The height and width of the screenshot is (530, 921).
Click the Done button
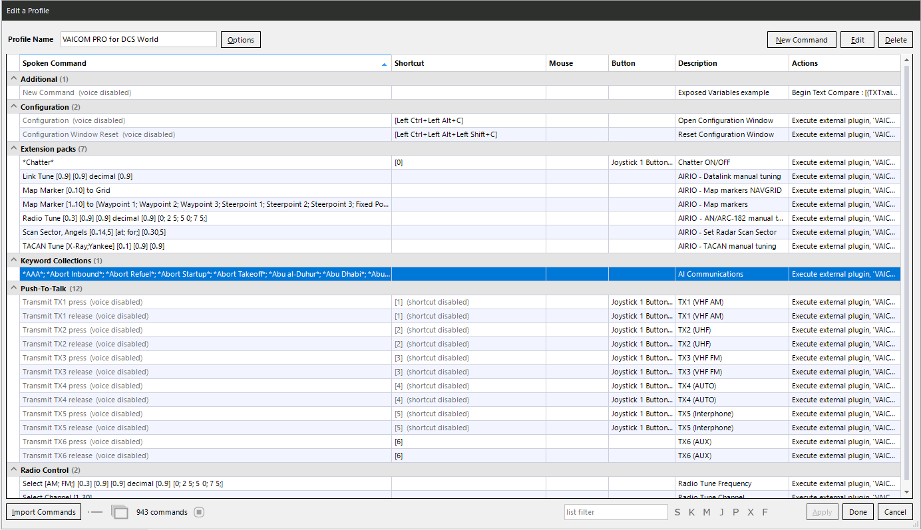click(858, 512)
